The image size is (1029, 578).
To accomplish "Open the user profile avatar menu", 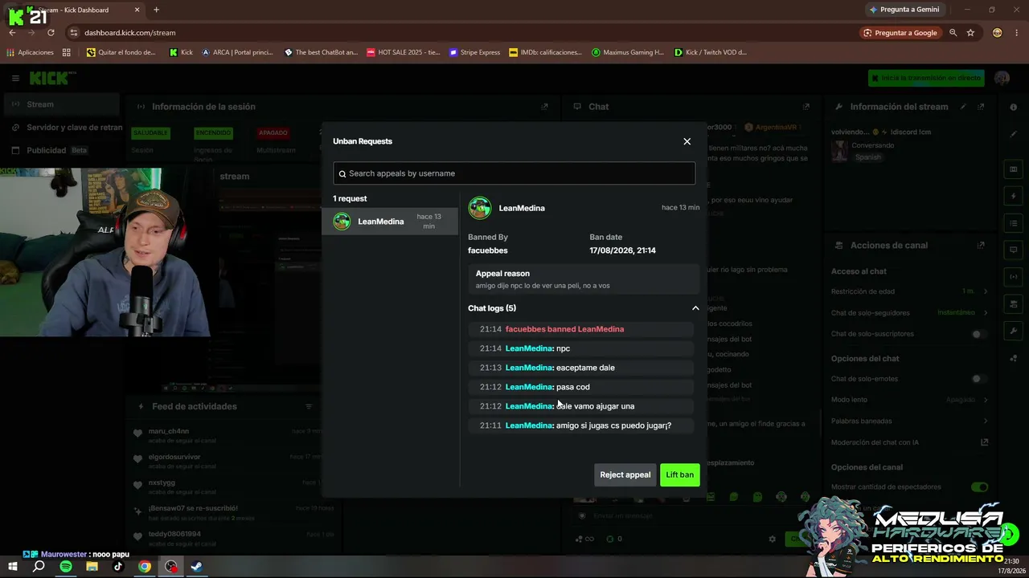I will [1002, 78].
